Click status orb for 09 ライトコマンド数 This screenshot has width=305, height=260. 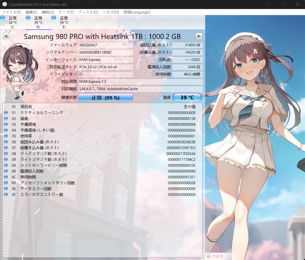6,159
